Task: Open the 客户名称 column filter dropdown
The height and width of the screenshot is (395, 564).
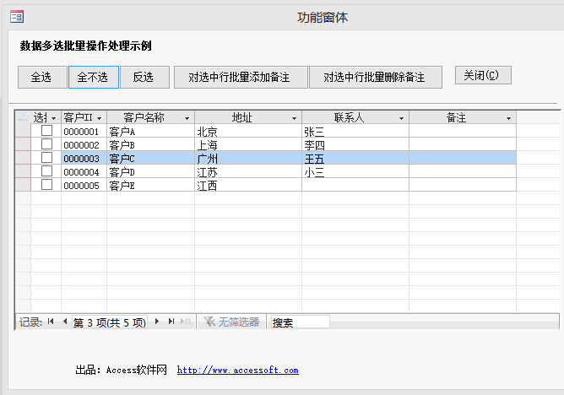Action: coord(187,118)
